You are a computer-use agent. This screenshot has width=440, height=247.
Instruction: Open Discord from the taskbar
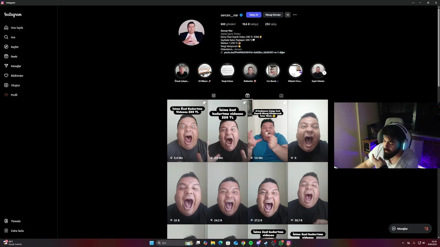[258, 243]
